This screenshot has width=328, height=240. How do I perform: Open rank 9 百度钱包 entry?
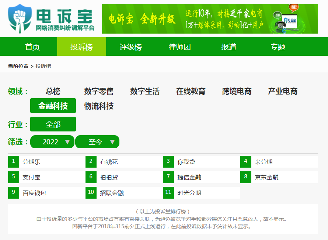click(47, 193)
